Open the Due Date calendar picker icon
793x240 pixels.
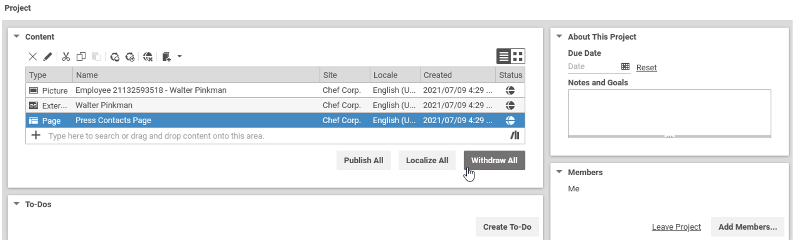pyautogui.click(x=625, y=66)
